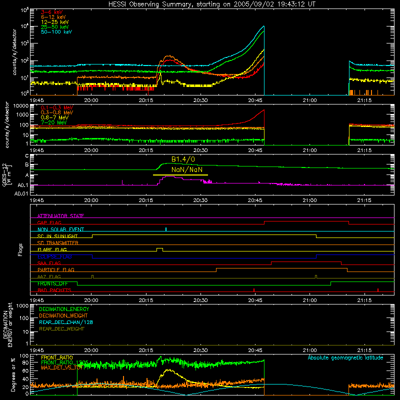Select the SC_IN_SUNLIGHT flag label
The width and height of the screenshot is (400, 400).
click(57, 236)
